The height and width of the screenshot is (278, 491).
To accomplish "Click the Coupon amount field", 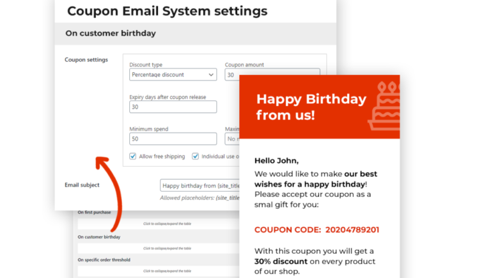I will click(x=231, y=75).
